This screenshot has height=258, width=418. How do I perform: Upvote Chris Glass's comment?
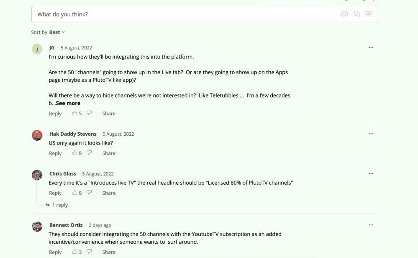tap(74, 193)
